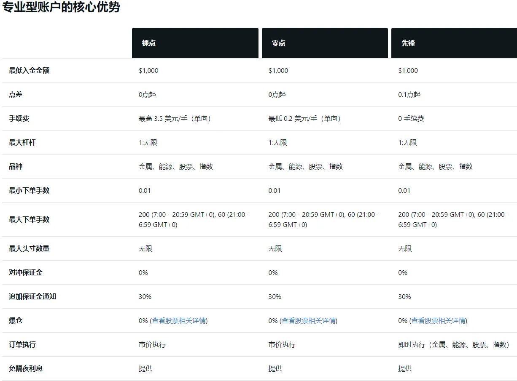Open stock details link in 零点 column
The image size is (517, 381).
[x=309, y=320]
